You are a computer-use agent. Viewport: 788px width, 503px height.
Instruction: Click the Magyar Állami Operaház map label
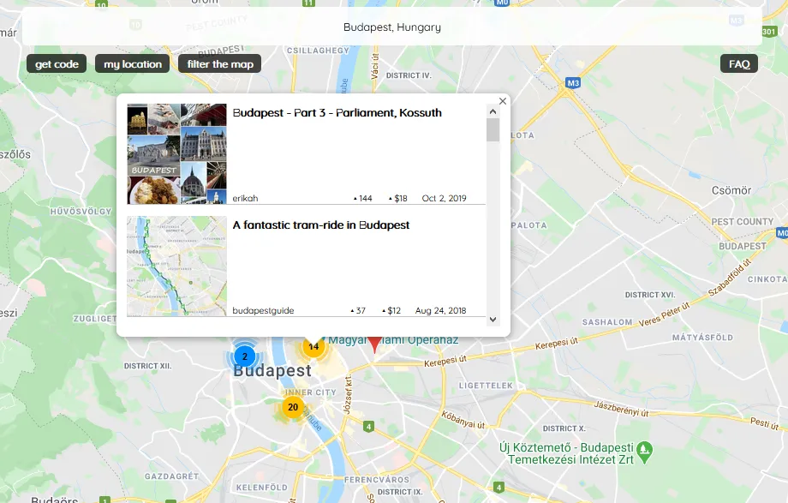pos(393,340)
